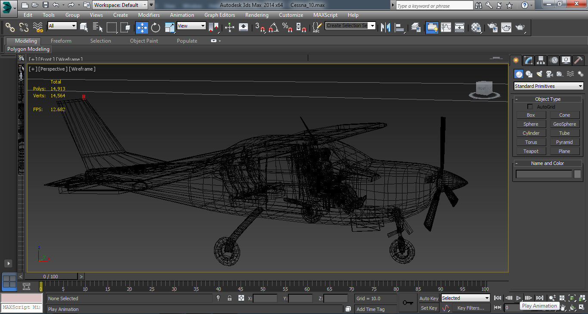Toggle 3D Snaps
588x314 pixels.
point(260,28)
